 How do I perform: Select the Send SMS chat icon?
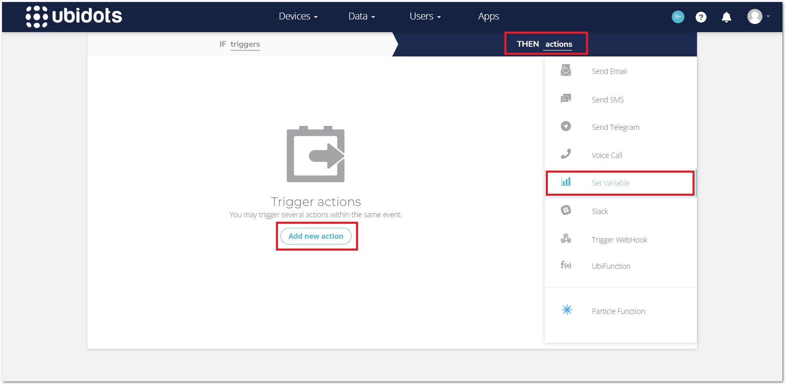click(566, 99)
